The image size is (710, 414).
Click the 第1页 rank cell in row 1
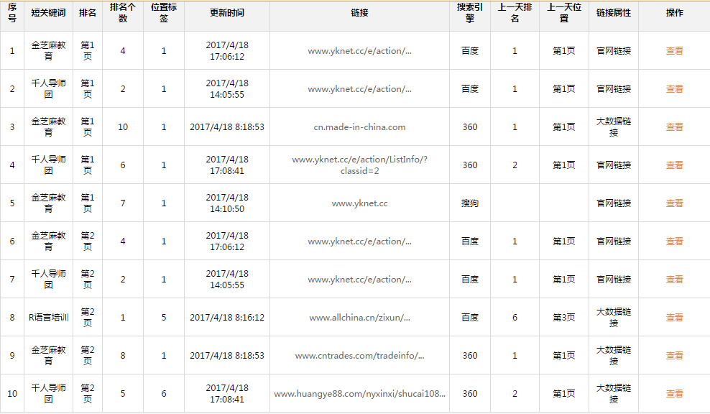click(x=86, y=50)
